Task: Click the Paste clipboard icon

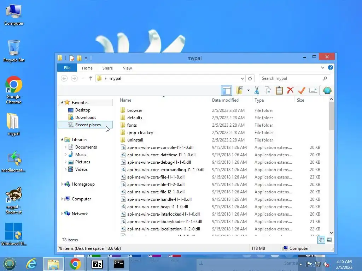Action: tap(279, 90)
